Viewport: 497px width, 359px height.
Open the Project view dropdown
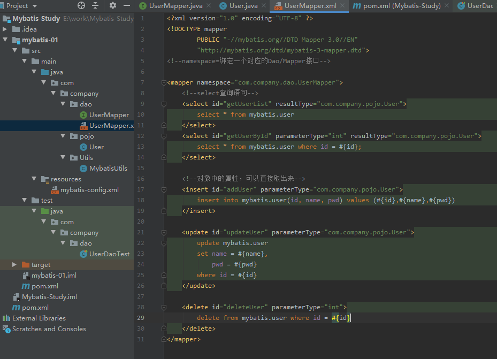(35, 5)
